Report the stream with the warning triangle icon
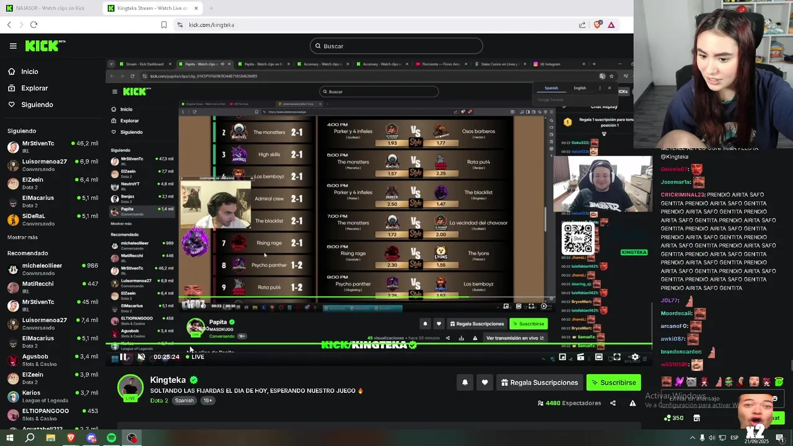Image resolution: width=793 pixels, height=446 pixels. pos(633,403)
